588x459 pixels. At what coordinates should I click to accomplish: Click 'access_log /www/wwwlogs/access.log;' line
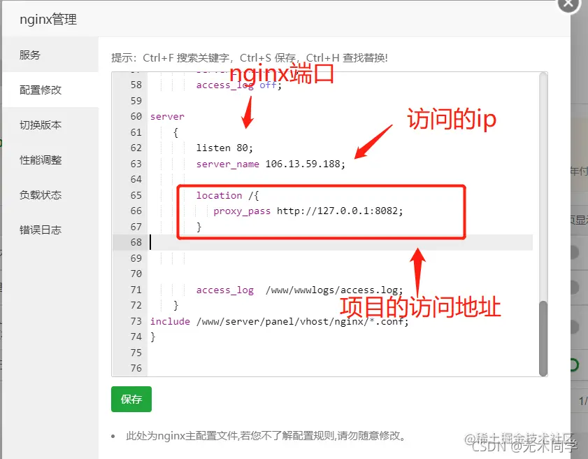(300, 290)
